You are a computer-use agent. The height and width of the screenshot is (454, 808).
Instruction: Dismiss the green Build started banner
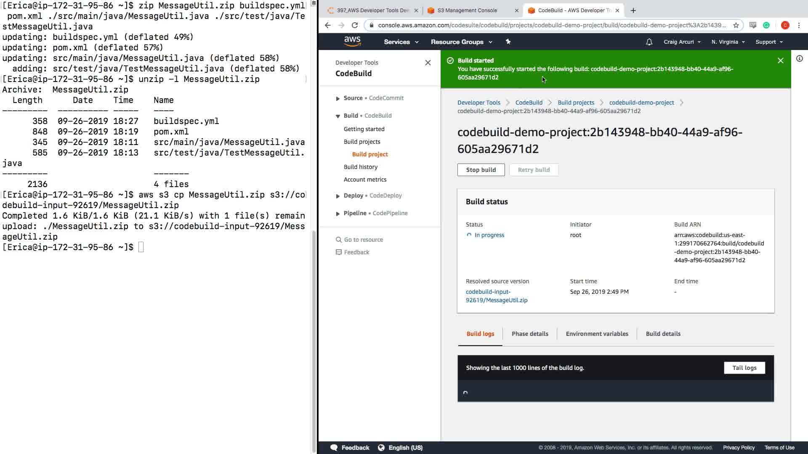(x=780, y=61)
